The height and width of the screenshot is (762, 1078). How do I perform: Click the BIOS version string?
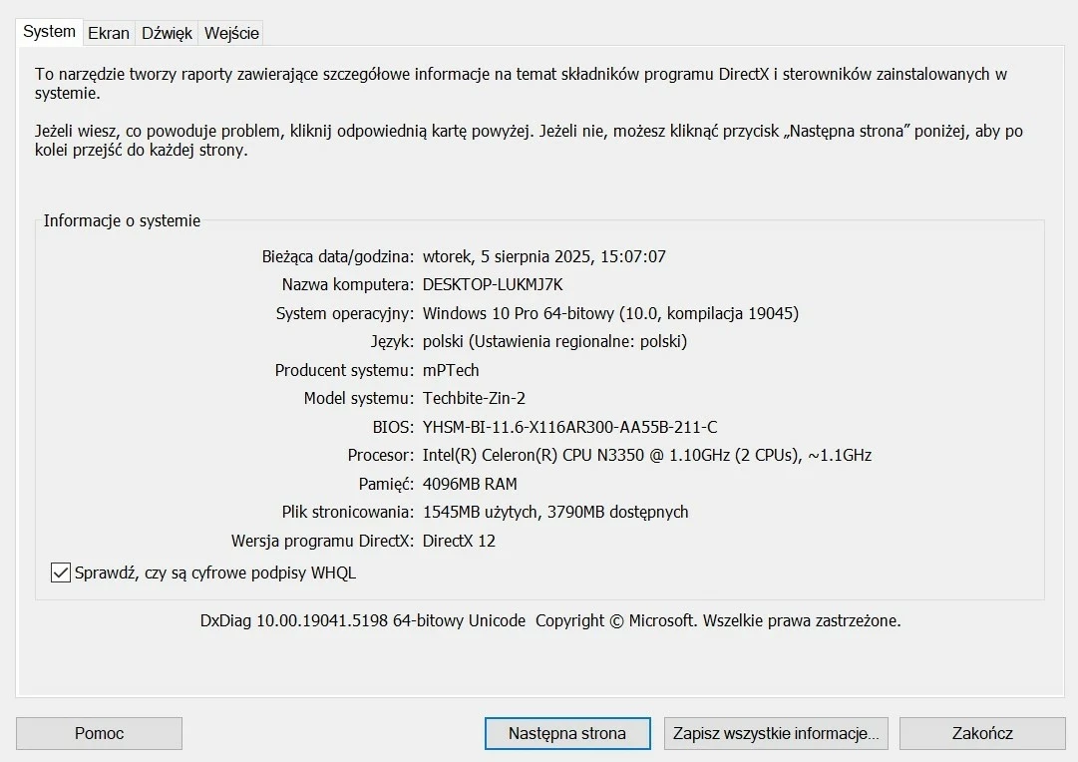pyautogui.click(x=569, y=427)
